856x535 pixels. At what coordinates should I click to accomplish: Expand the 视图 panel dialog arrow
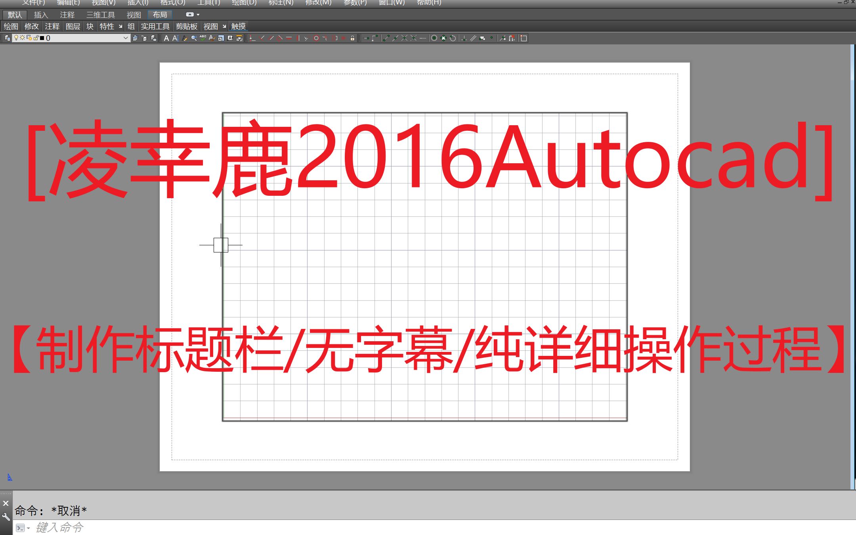[x=224, y=27]
